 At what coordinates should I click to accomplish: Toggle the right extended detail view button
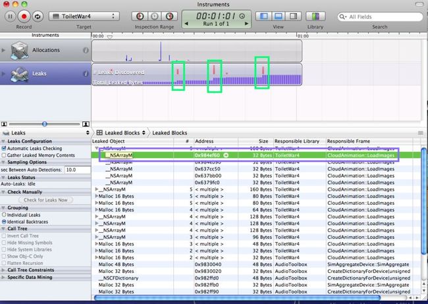click(294, 16)
